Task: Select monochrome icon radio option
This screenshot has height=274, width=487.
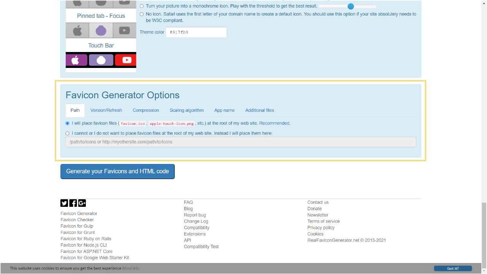Action: tap(142, 6)
